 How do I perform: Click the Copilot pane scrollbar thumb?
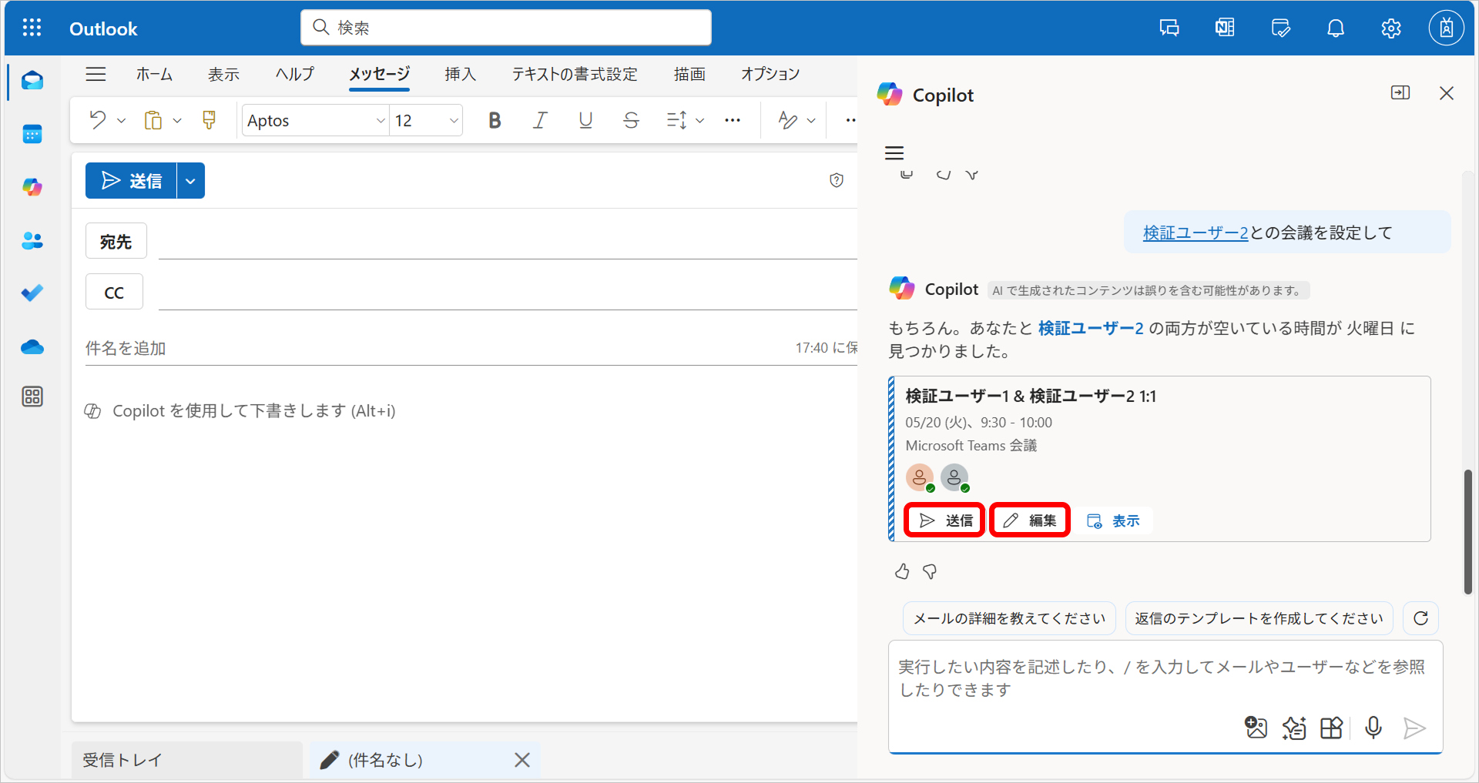[x=1468, y=531]
